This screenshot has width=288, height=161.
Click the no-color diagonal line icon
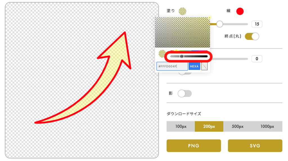pyautogui.click(x=204, y=66)
